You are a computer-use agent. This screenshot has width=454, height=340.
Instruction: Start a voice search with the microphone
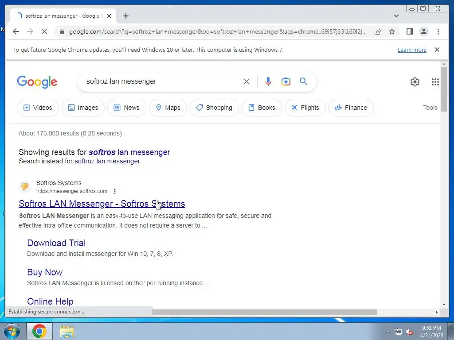[268, 81]
